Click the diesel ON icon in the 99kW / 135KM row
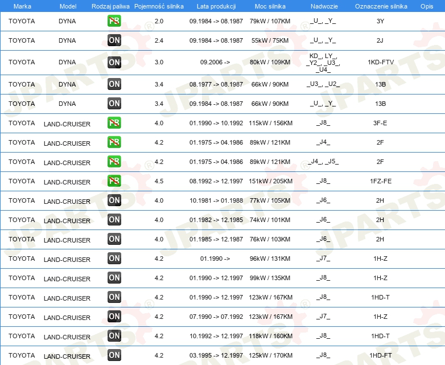This screenshot has width=445, height=365. coord(114,278)
